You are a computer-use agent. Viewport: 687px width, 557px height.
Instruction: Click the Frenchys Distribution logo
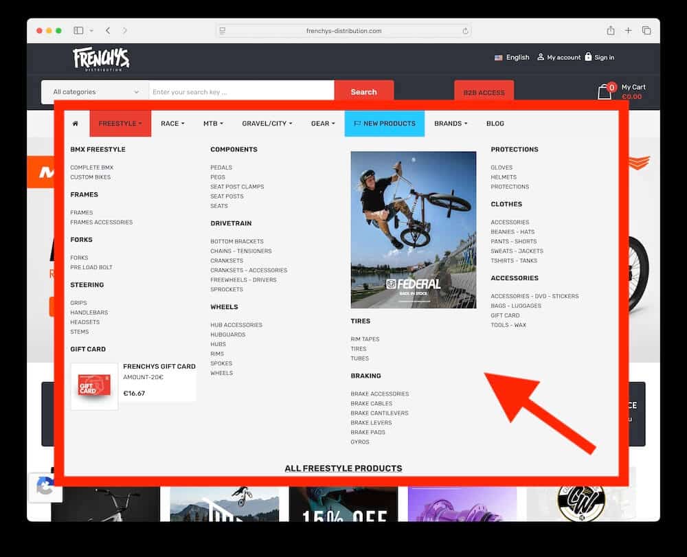coord(101,59)
